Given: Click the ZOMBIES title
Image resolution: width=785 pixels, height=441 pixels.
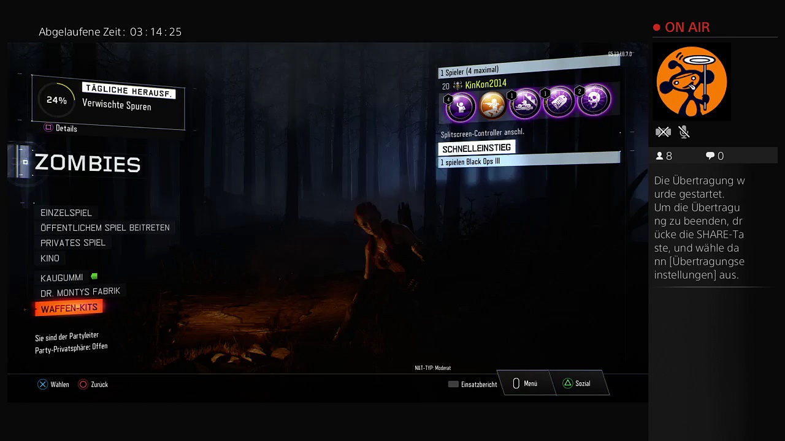Looking at the screenshot, I should tap(88, 164).
